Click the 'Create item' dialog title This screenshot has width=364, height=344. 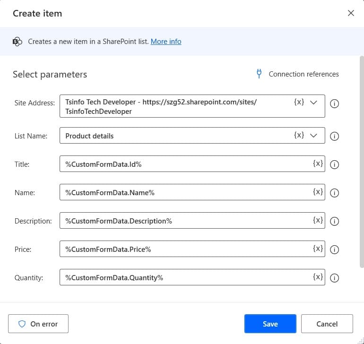click(37, 13)
